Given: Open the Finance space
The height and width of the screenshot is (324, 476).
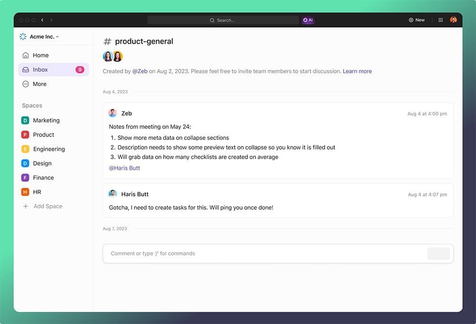Looking at the screenshot, I should click(43, 177).
